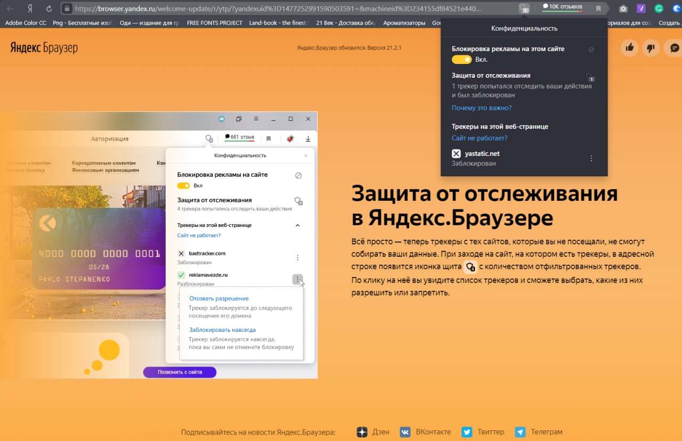Click Финансовым организациям link in image
Screen dimensions: 682x441
click(105, 170)
